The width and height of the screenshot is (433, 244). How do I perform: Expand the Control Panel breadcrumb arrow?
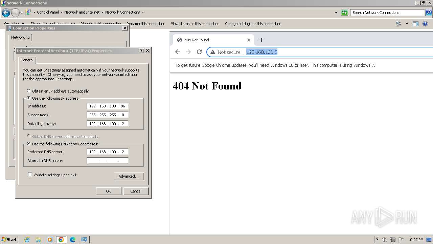[x=62, y=12]
